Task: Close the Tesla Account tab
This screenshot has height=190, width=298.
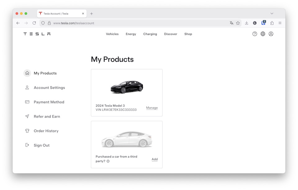Action: (x=83, y=14)
